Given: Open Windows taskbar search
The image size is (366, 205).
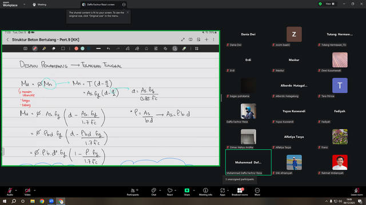Looking at the screenshot, I should (14, 201).
